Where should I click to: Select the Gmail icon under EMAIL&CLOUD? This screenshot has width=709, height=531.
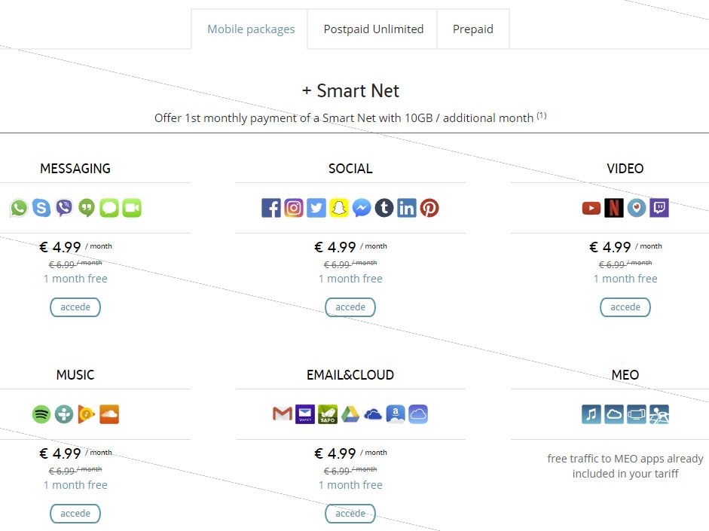tap(283, 414)
